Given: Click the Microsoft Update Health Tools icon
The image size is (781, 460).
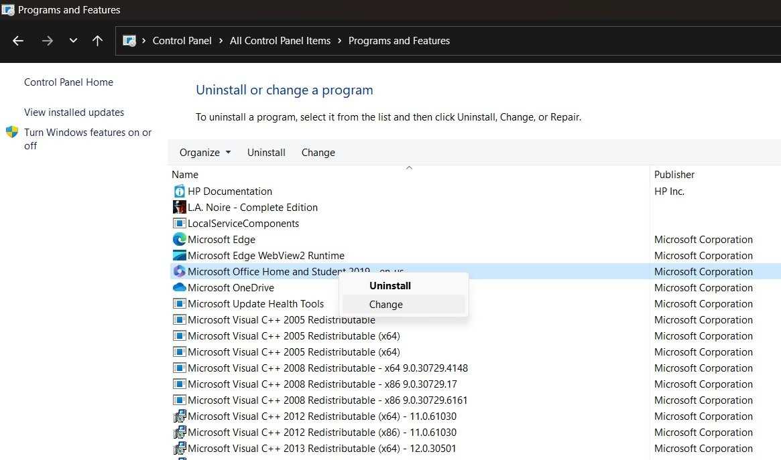Looking at the screenshot, I should click(x=179, y=303).
